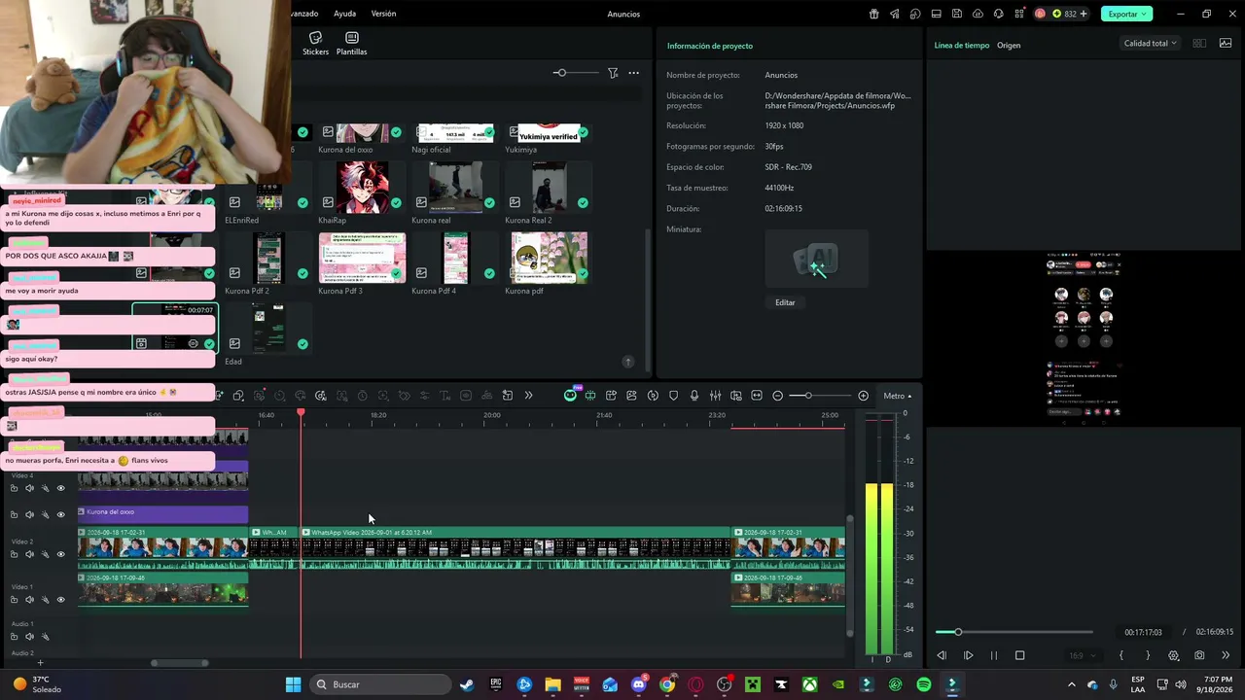Click the microphone voiceover icon in timeline toolbar
This screenshot has height=700, width=1245.
[694, 396]
